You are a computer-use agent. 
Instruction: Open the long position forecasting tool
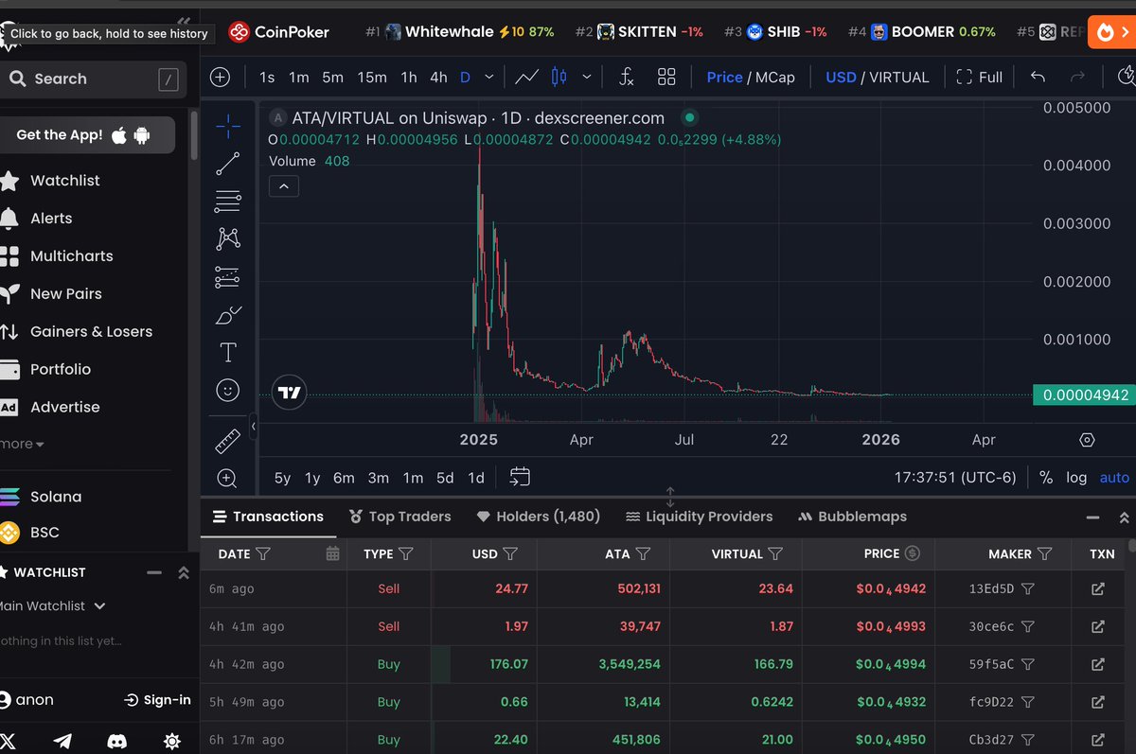point(228,276)
